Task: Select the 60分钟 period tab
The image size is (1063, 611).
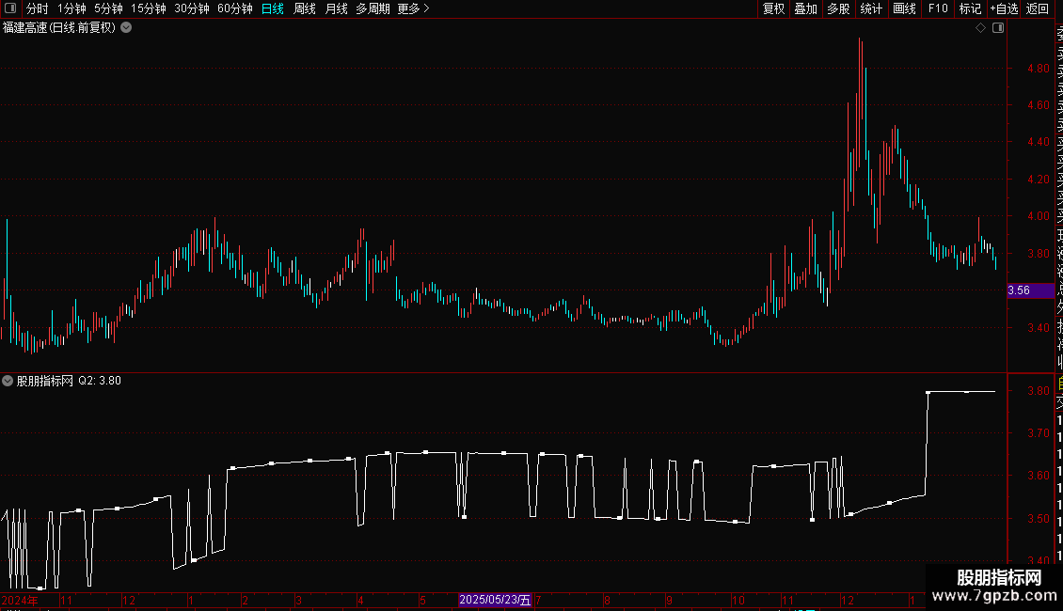Action: point(235,8)
